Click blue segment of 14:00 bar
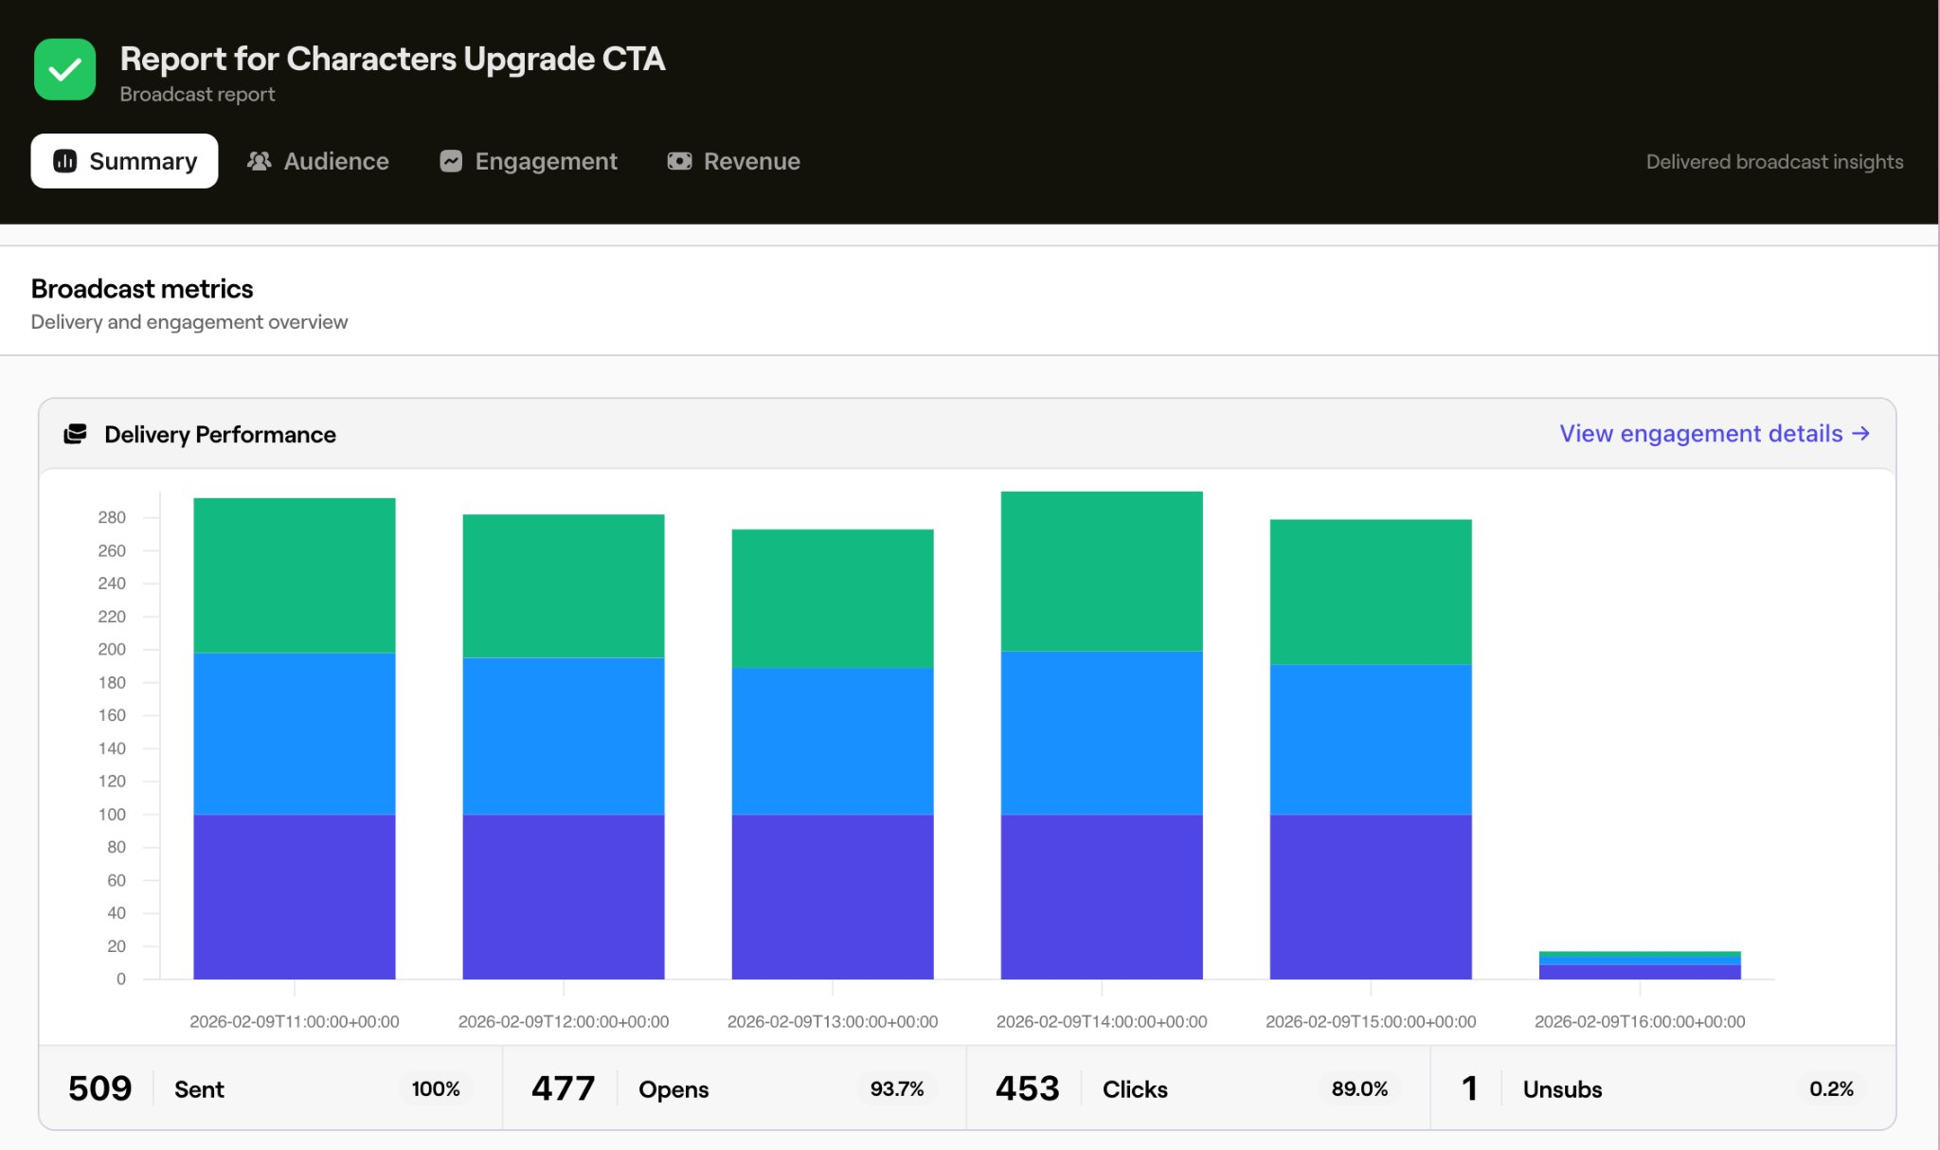The height and width of the screenshot is (1150, 1940). pos(1101,732)
